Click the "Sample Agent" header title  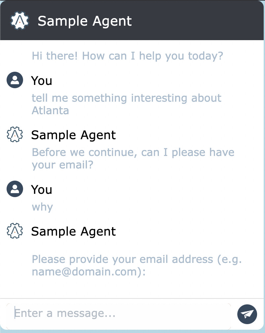pyautogui.click(x=85, y=21)
